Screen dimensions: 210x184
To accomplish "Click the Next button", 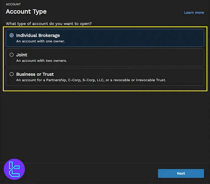I will pyautogui.click(x=181, y=173).
